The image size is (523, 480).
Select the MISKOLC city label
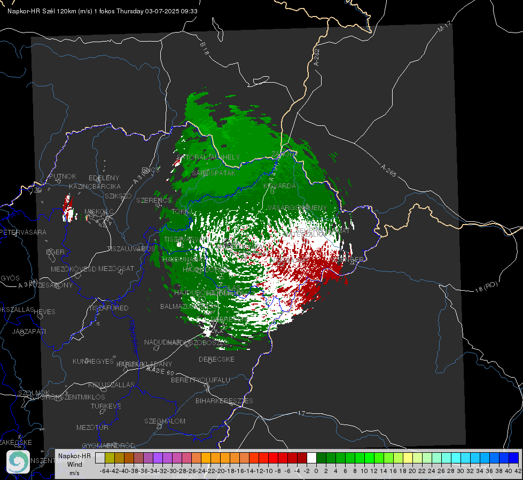click(99, 212)
